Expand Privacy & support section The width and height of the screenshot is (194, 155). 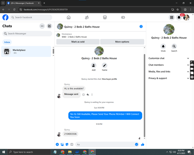click(169, 78)
